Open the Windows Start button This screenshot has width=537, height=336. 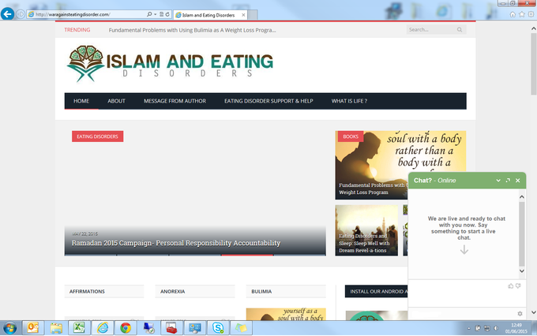pos(9,328)
